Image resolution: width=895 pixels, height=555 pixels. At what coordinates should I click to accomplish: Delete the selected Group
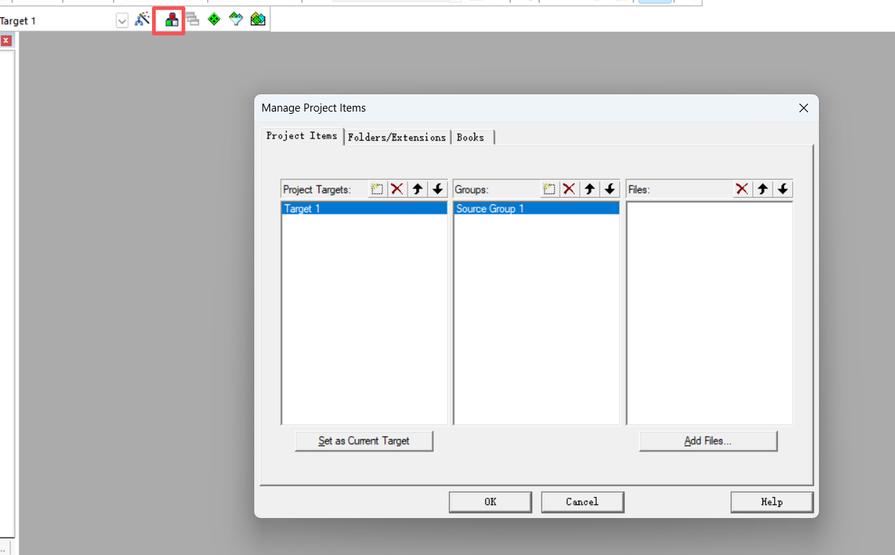pyautogui.click(x=569, y=189)
